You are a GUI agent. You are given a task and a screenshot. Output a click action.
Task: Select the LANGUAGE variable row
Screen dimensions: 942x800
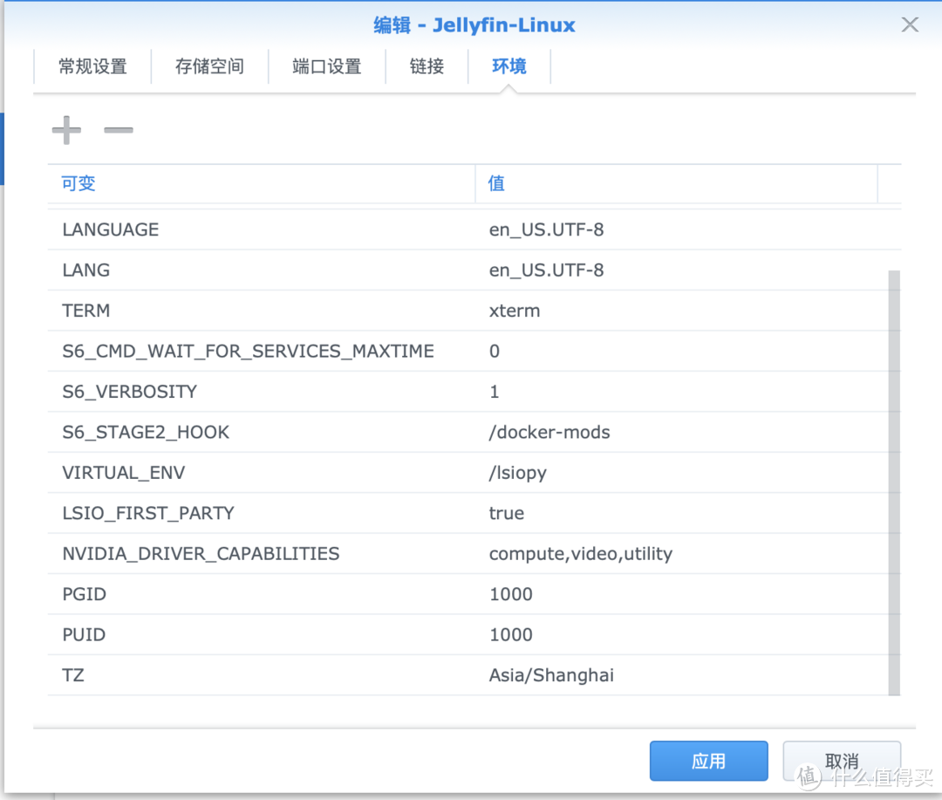coord(262,229)
